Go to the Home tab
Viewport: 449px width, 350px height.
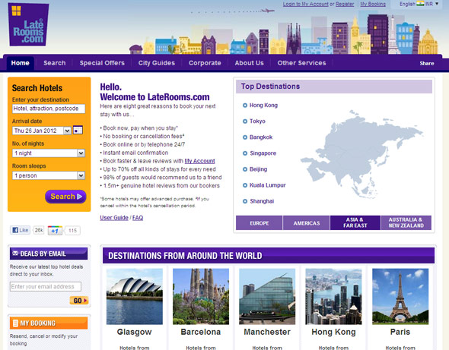click(x=20, y=63)
